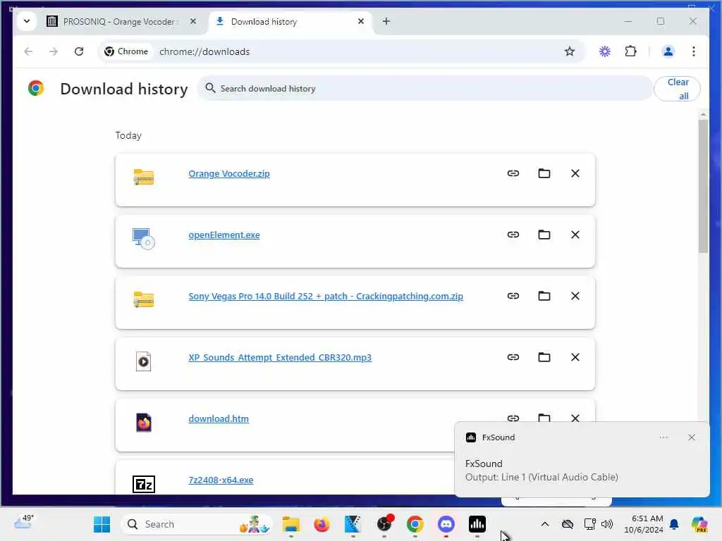
Task: Remove Sony Vegas Pro zip from list
Action: [x=575, y=296]
